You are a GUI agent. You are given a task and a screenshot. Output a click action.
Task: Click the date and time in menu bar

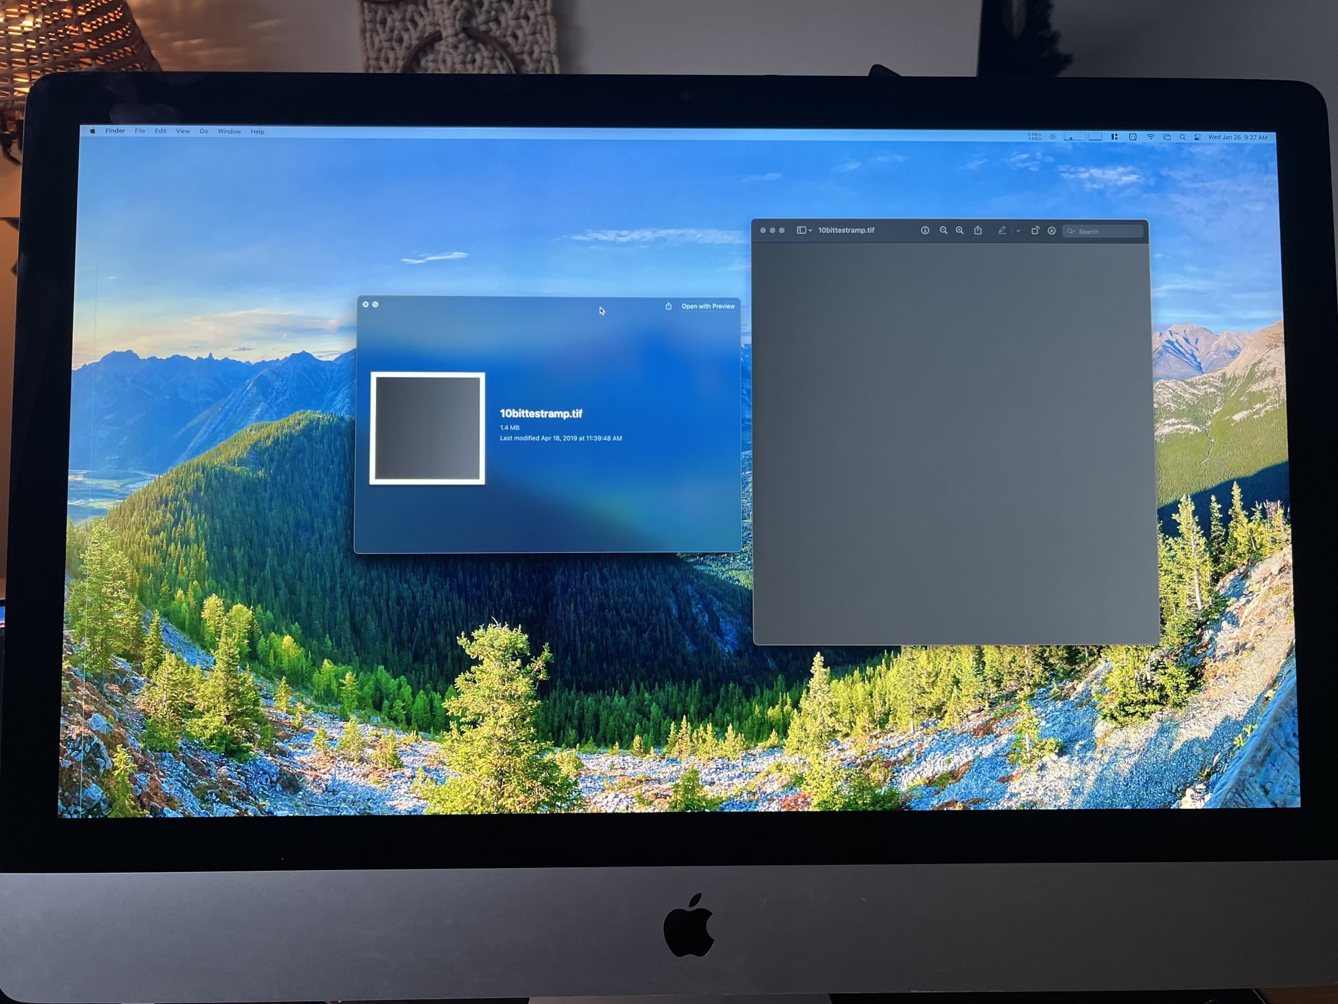point(1237,137)
